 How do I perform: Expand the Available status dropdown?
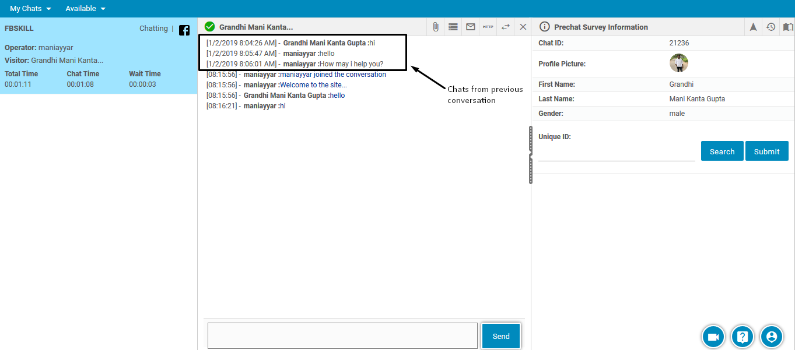[x=85, y=9]
